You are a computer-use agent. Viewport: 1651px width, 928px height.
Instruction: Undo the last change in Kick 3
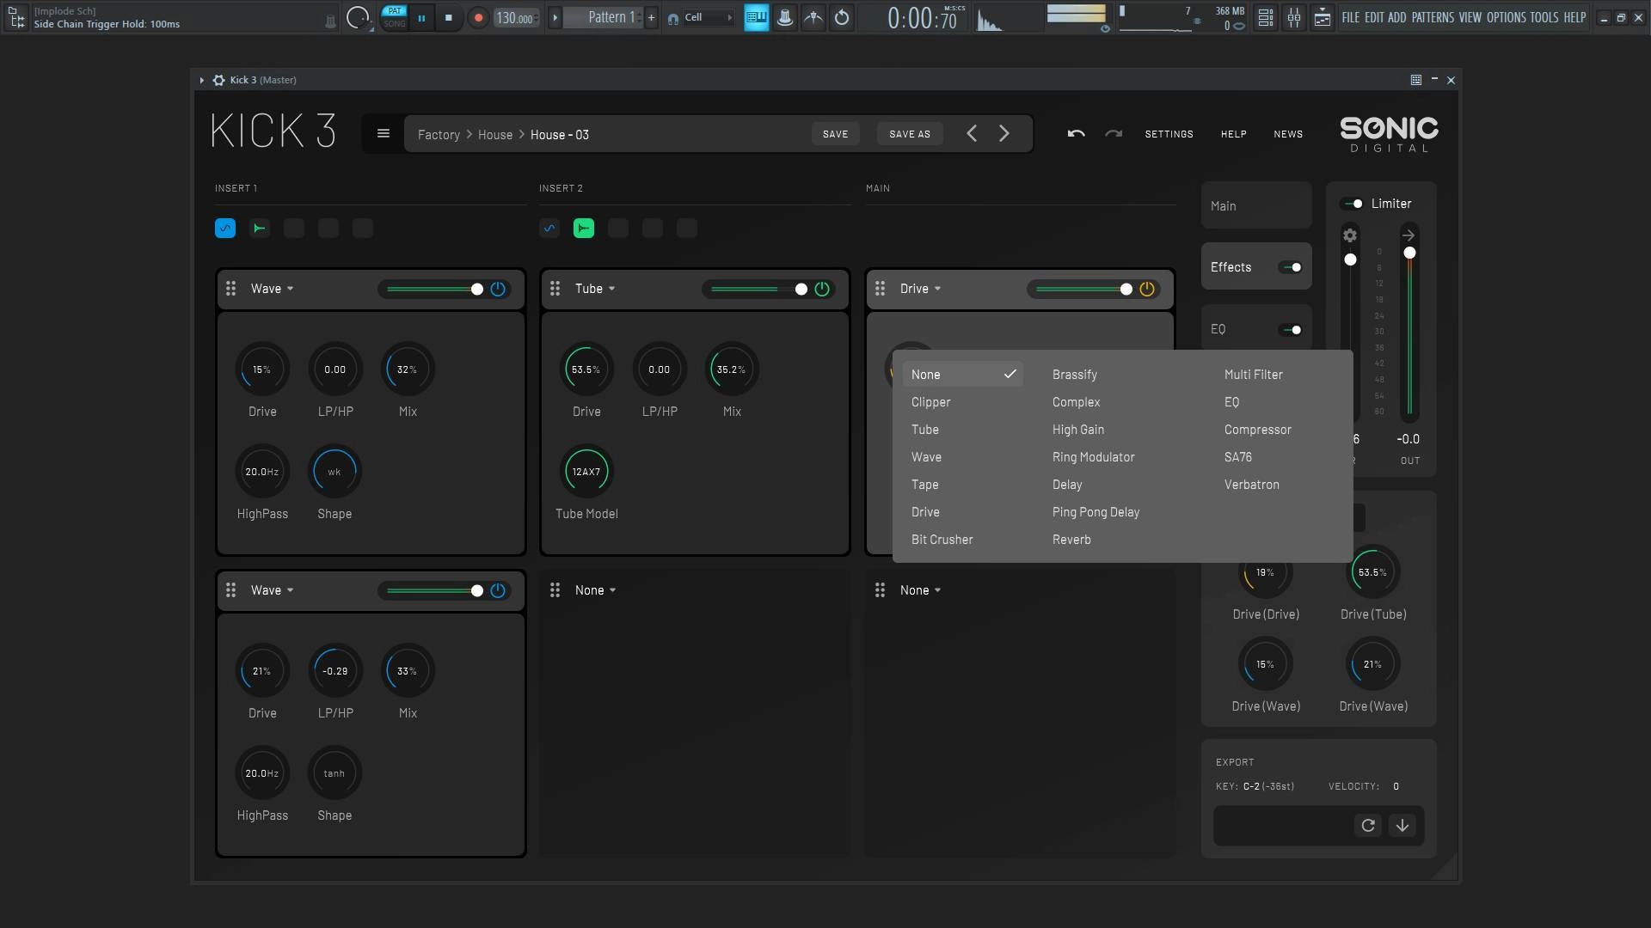tap(1076, 134)
